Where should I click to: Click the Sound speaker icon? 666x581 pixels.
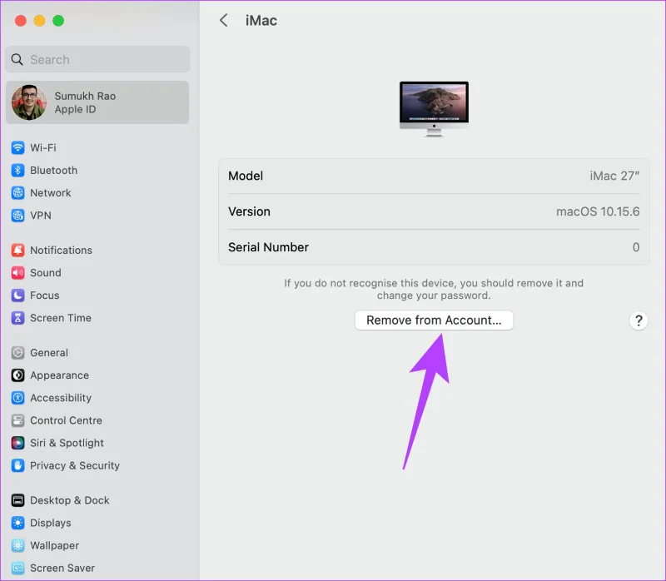coord(17,272)
